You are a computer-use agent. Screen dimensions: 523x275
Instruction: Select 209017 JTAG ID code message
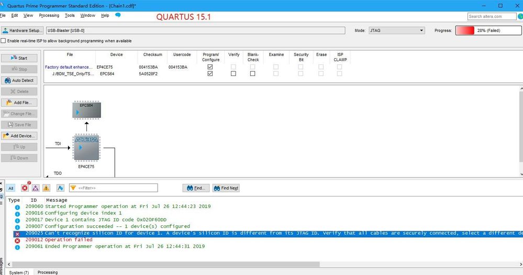tap(96, 219)
